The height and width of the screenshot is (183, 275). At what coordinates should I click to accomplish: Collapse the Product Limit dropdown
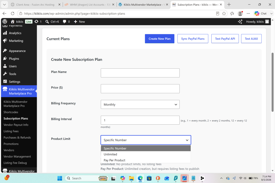tap(146, 140)
